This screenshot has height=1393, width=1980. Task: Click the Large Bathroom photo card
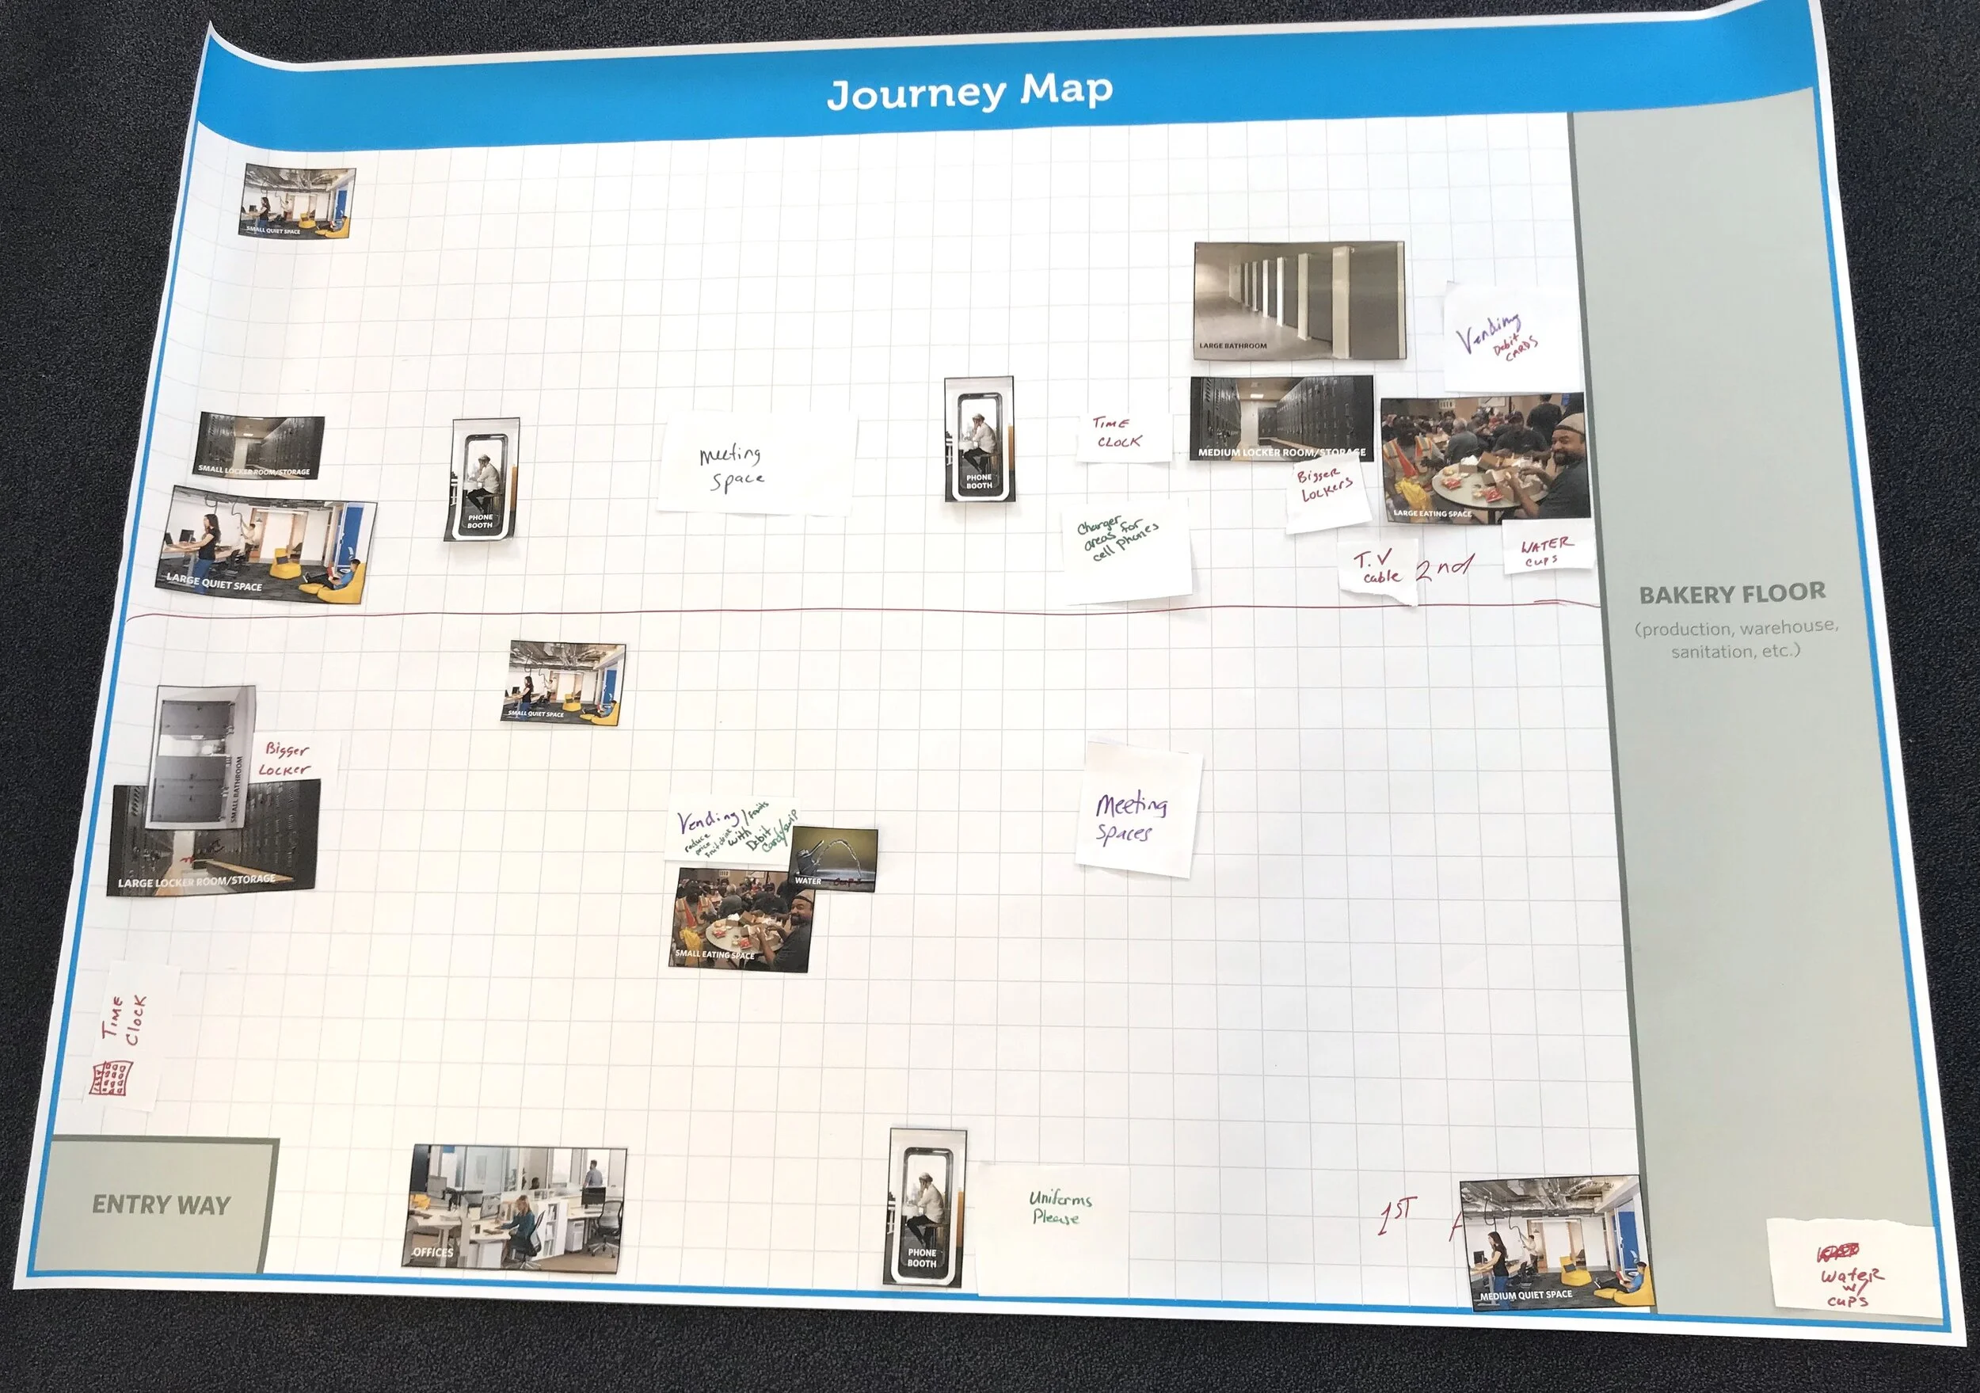(x=1299, y=299)
